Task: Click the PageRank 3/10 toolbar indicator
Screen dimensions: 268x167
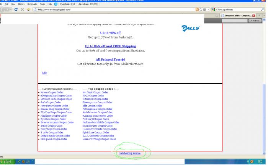Action: (67, 4)
